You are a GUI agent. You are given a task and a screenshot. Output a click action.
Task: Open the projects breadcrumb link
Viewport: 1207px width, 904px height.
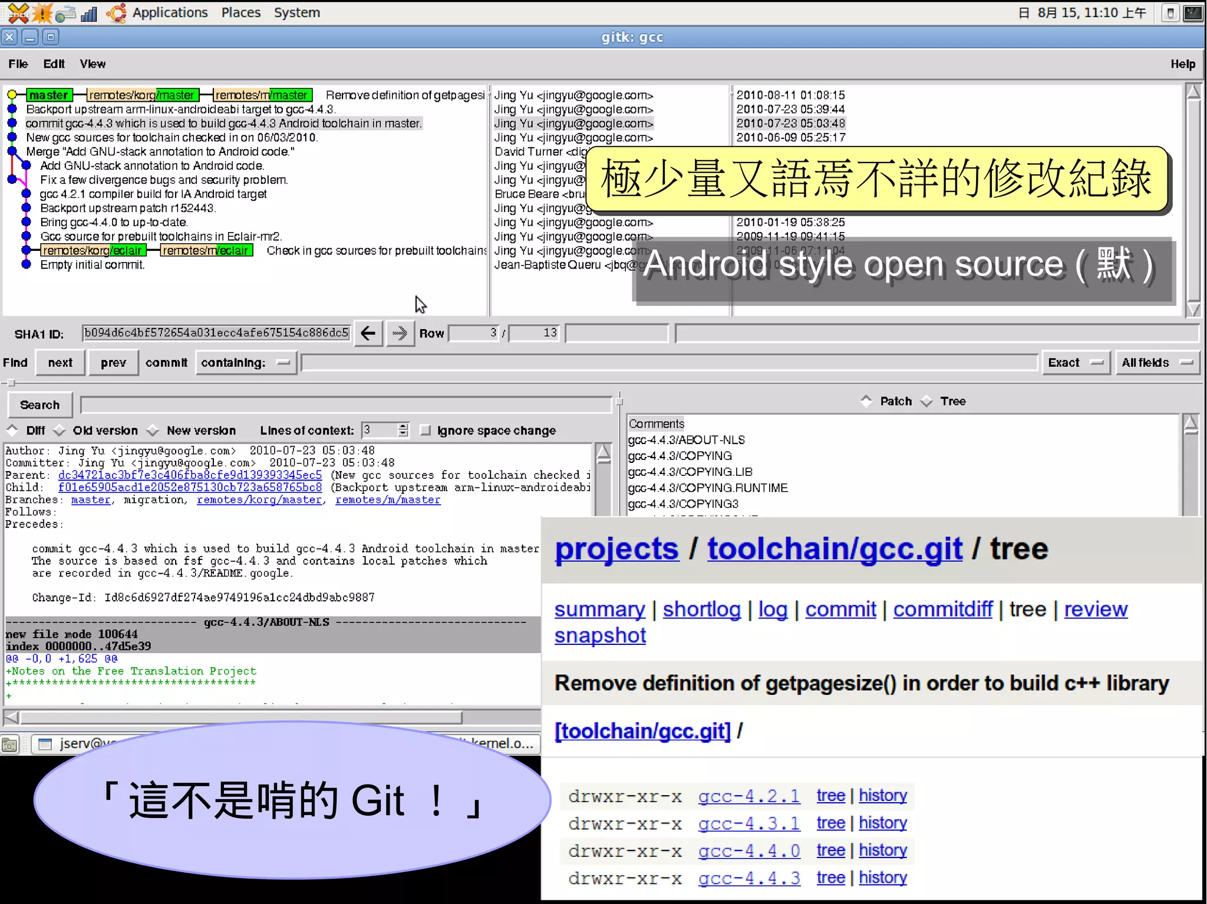click(x=616, y=549)
